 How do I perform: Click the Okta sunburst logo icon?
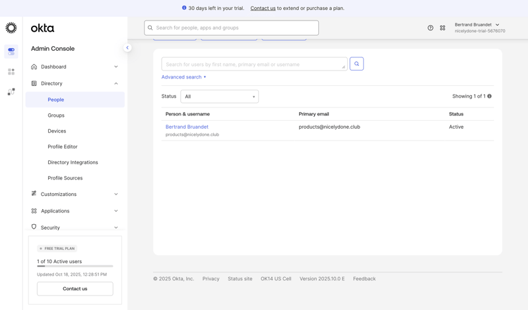click(11, 28)
